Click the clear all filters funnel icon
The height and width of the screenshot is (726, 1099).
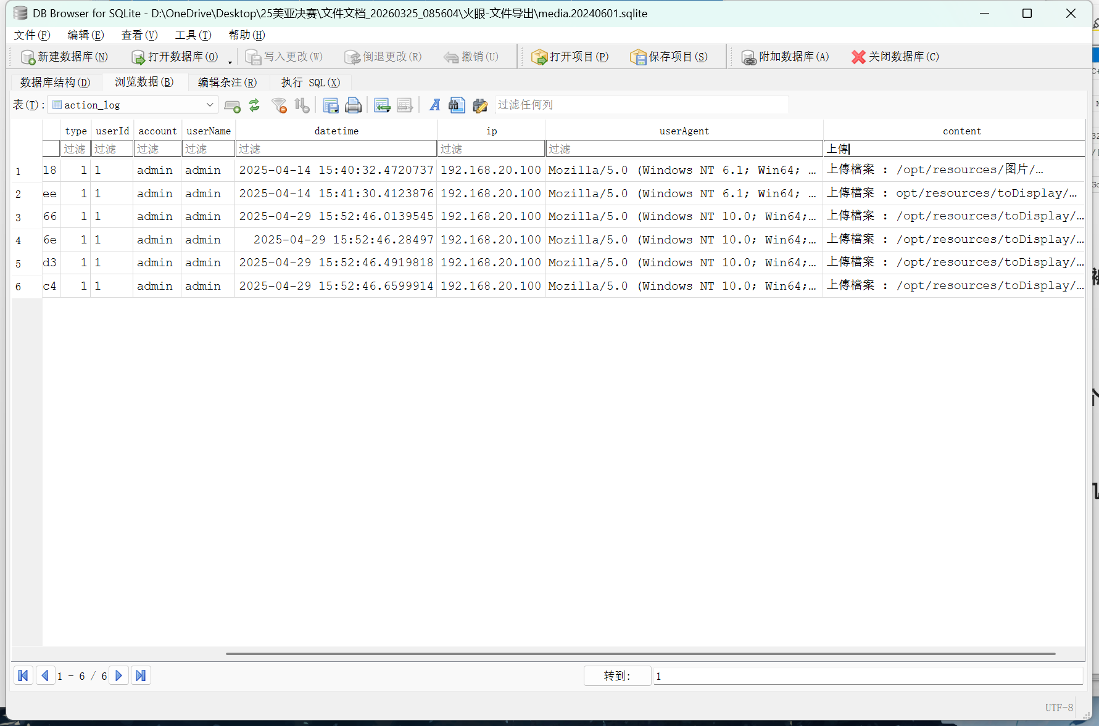click(279, 105)
